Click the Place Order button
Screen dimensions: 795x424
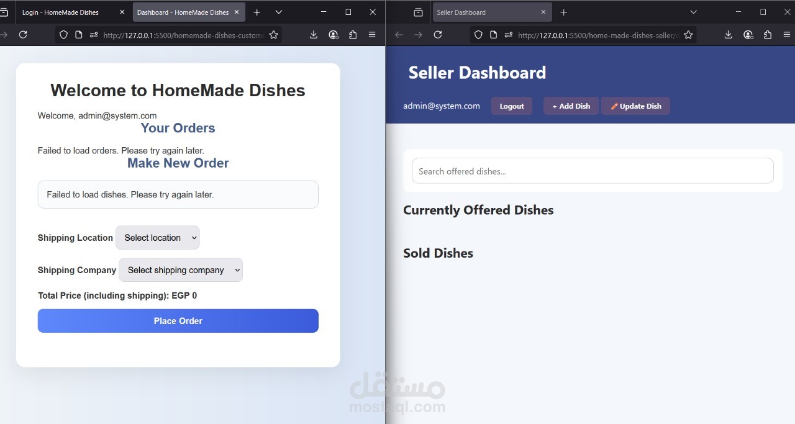click(178, 321)
